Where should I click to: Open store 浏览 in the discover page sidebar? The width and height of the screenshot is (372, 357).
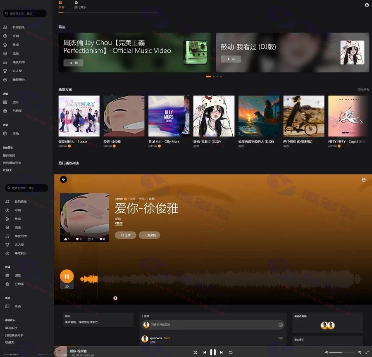pos(12,102)
